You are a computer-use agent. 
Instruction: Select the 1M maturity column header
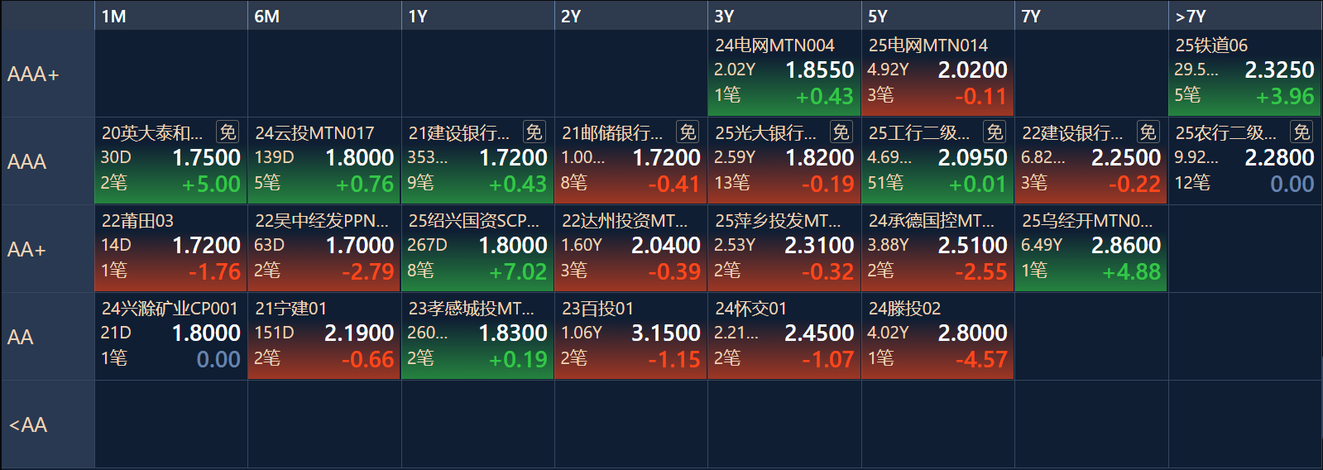click(x=171, y=16)
